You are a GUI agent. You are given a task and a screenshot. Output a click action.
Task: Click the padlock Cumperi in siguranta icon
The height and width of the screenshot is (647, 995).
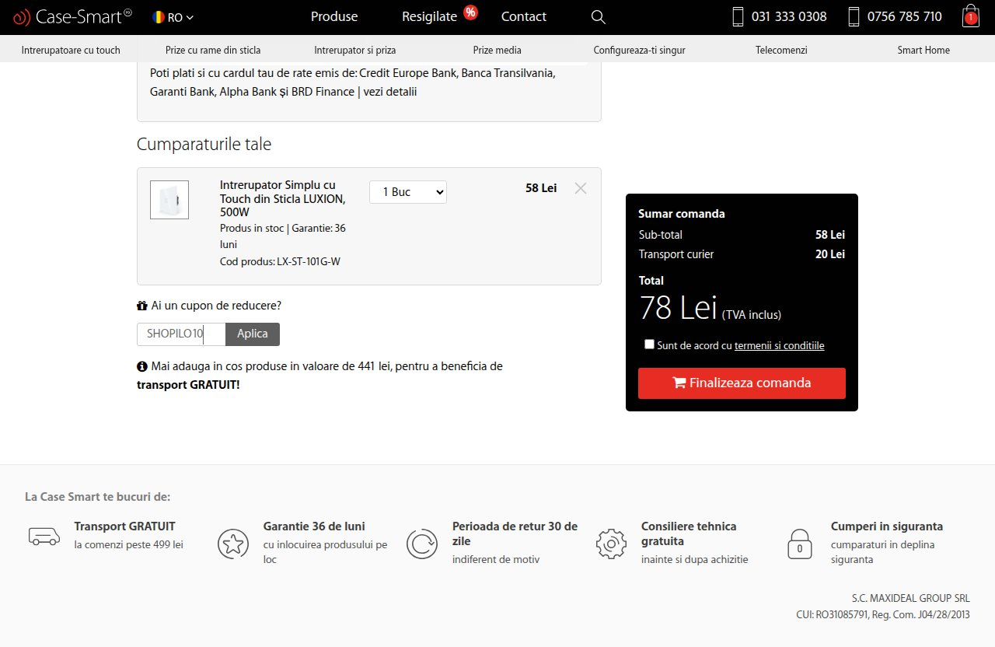click(x=800, y=544)
